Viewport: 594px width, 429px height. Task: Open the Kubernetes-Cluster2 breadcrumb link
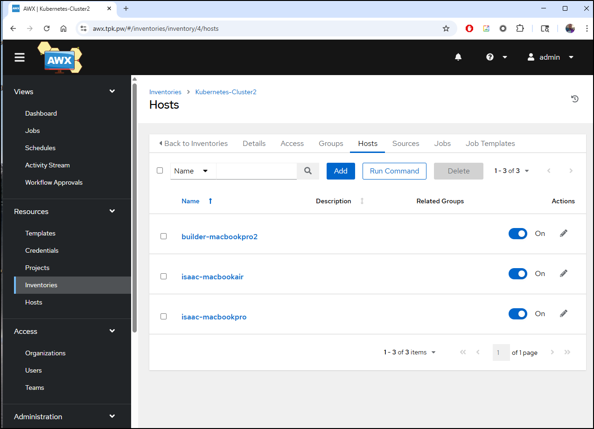coord(226,92)
